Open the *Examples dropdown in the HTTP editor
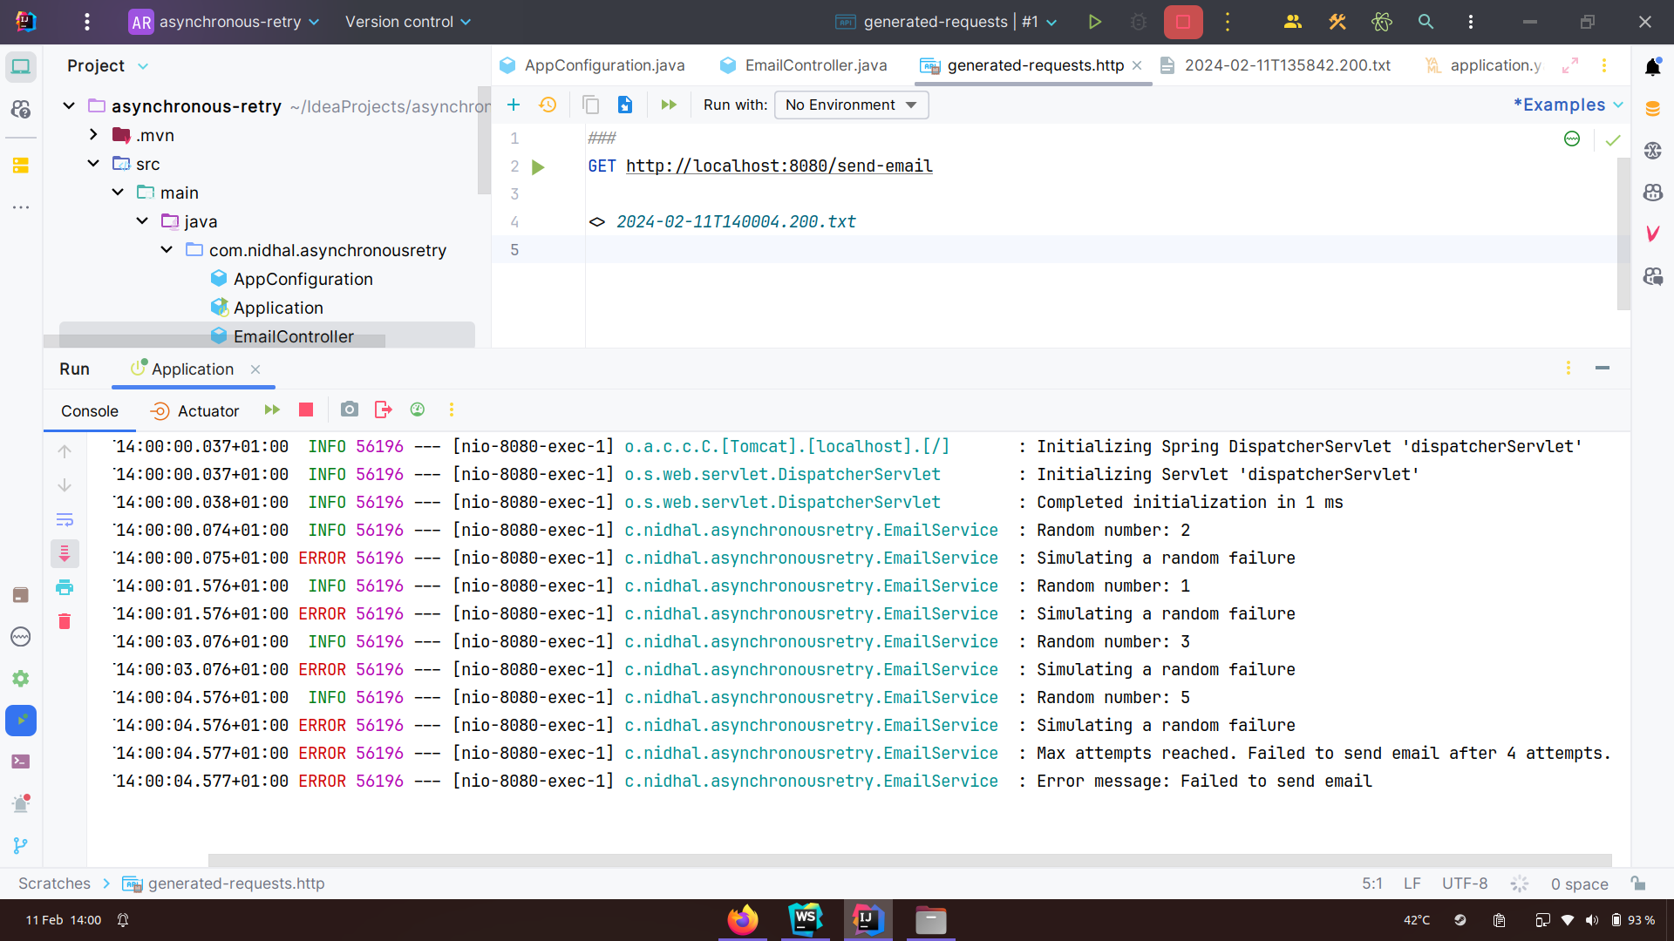1674x941 pixels. point(1567,105)
